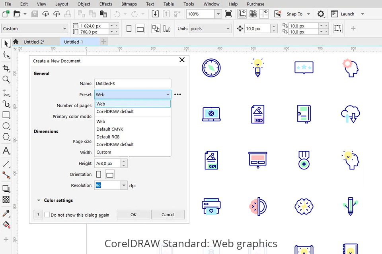
Task: Switch to the Untitled-2 tab
Action: 34,42
